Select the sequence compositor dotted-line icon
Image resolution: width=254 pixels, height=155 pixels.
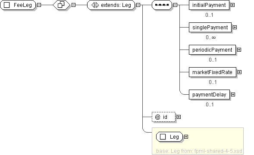tap(162, 5)
